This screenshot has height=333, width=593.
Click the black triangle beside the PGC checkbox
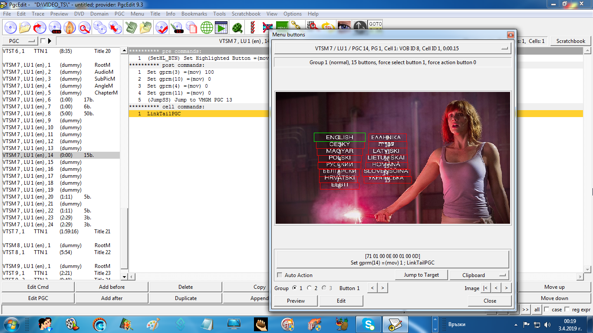(49, 41)
